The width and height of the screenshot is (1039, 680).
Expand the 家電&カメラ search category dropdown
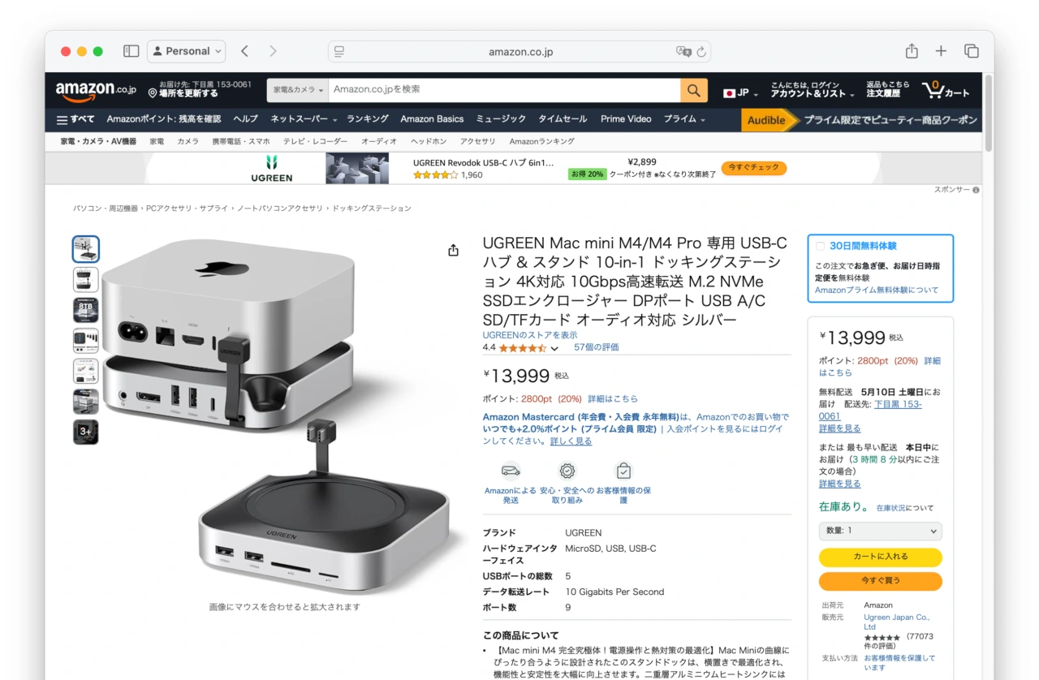pyautogui.click(x=298, y=90)
